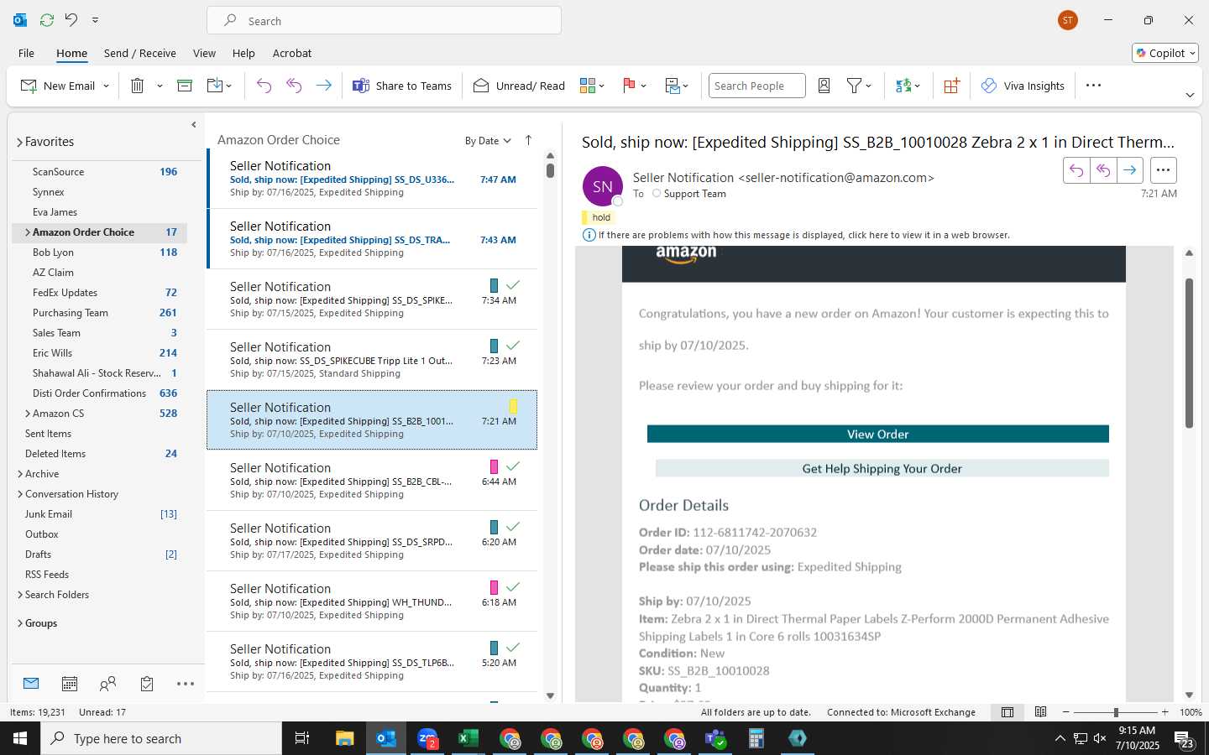Toggle Unread/ Read status button
This screenshot has height=755, width=1209.
click(x=519, y=86)
